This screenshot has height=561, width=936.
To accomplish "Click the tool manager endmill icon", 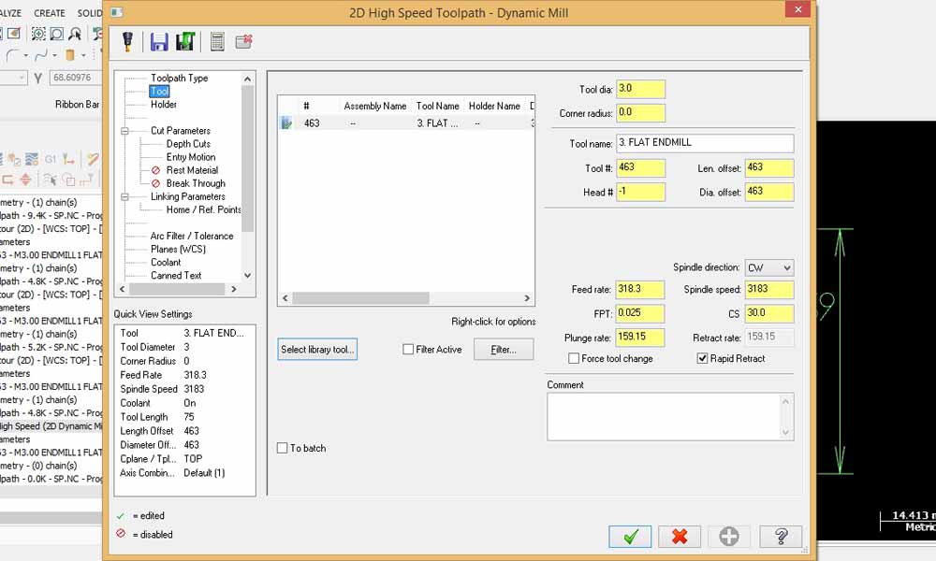I will pyautogui.click(x=127, y=41).
